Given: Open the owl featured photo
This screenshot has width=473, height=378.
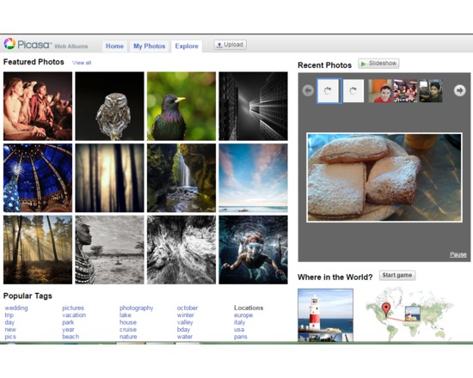Looking at the screenshot, I should 109,107.
